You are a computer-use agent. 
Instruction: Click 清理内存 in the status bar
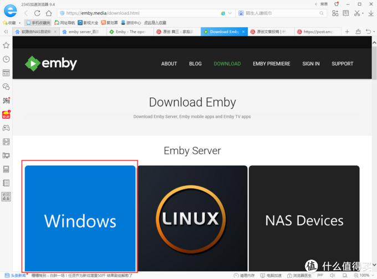pyautogui.click(x=244, y=275)
